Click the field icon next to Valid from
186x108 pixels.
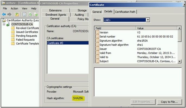(97, 53)
